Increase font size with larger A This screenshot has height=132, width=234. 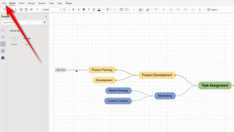pyautogui.click(x=74, y=10)
